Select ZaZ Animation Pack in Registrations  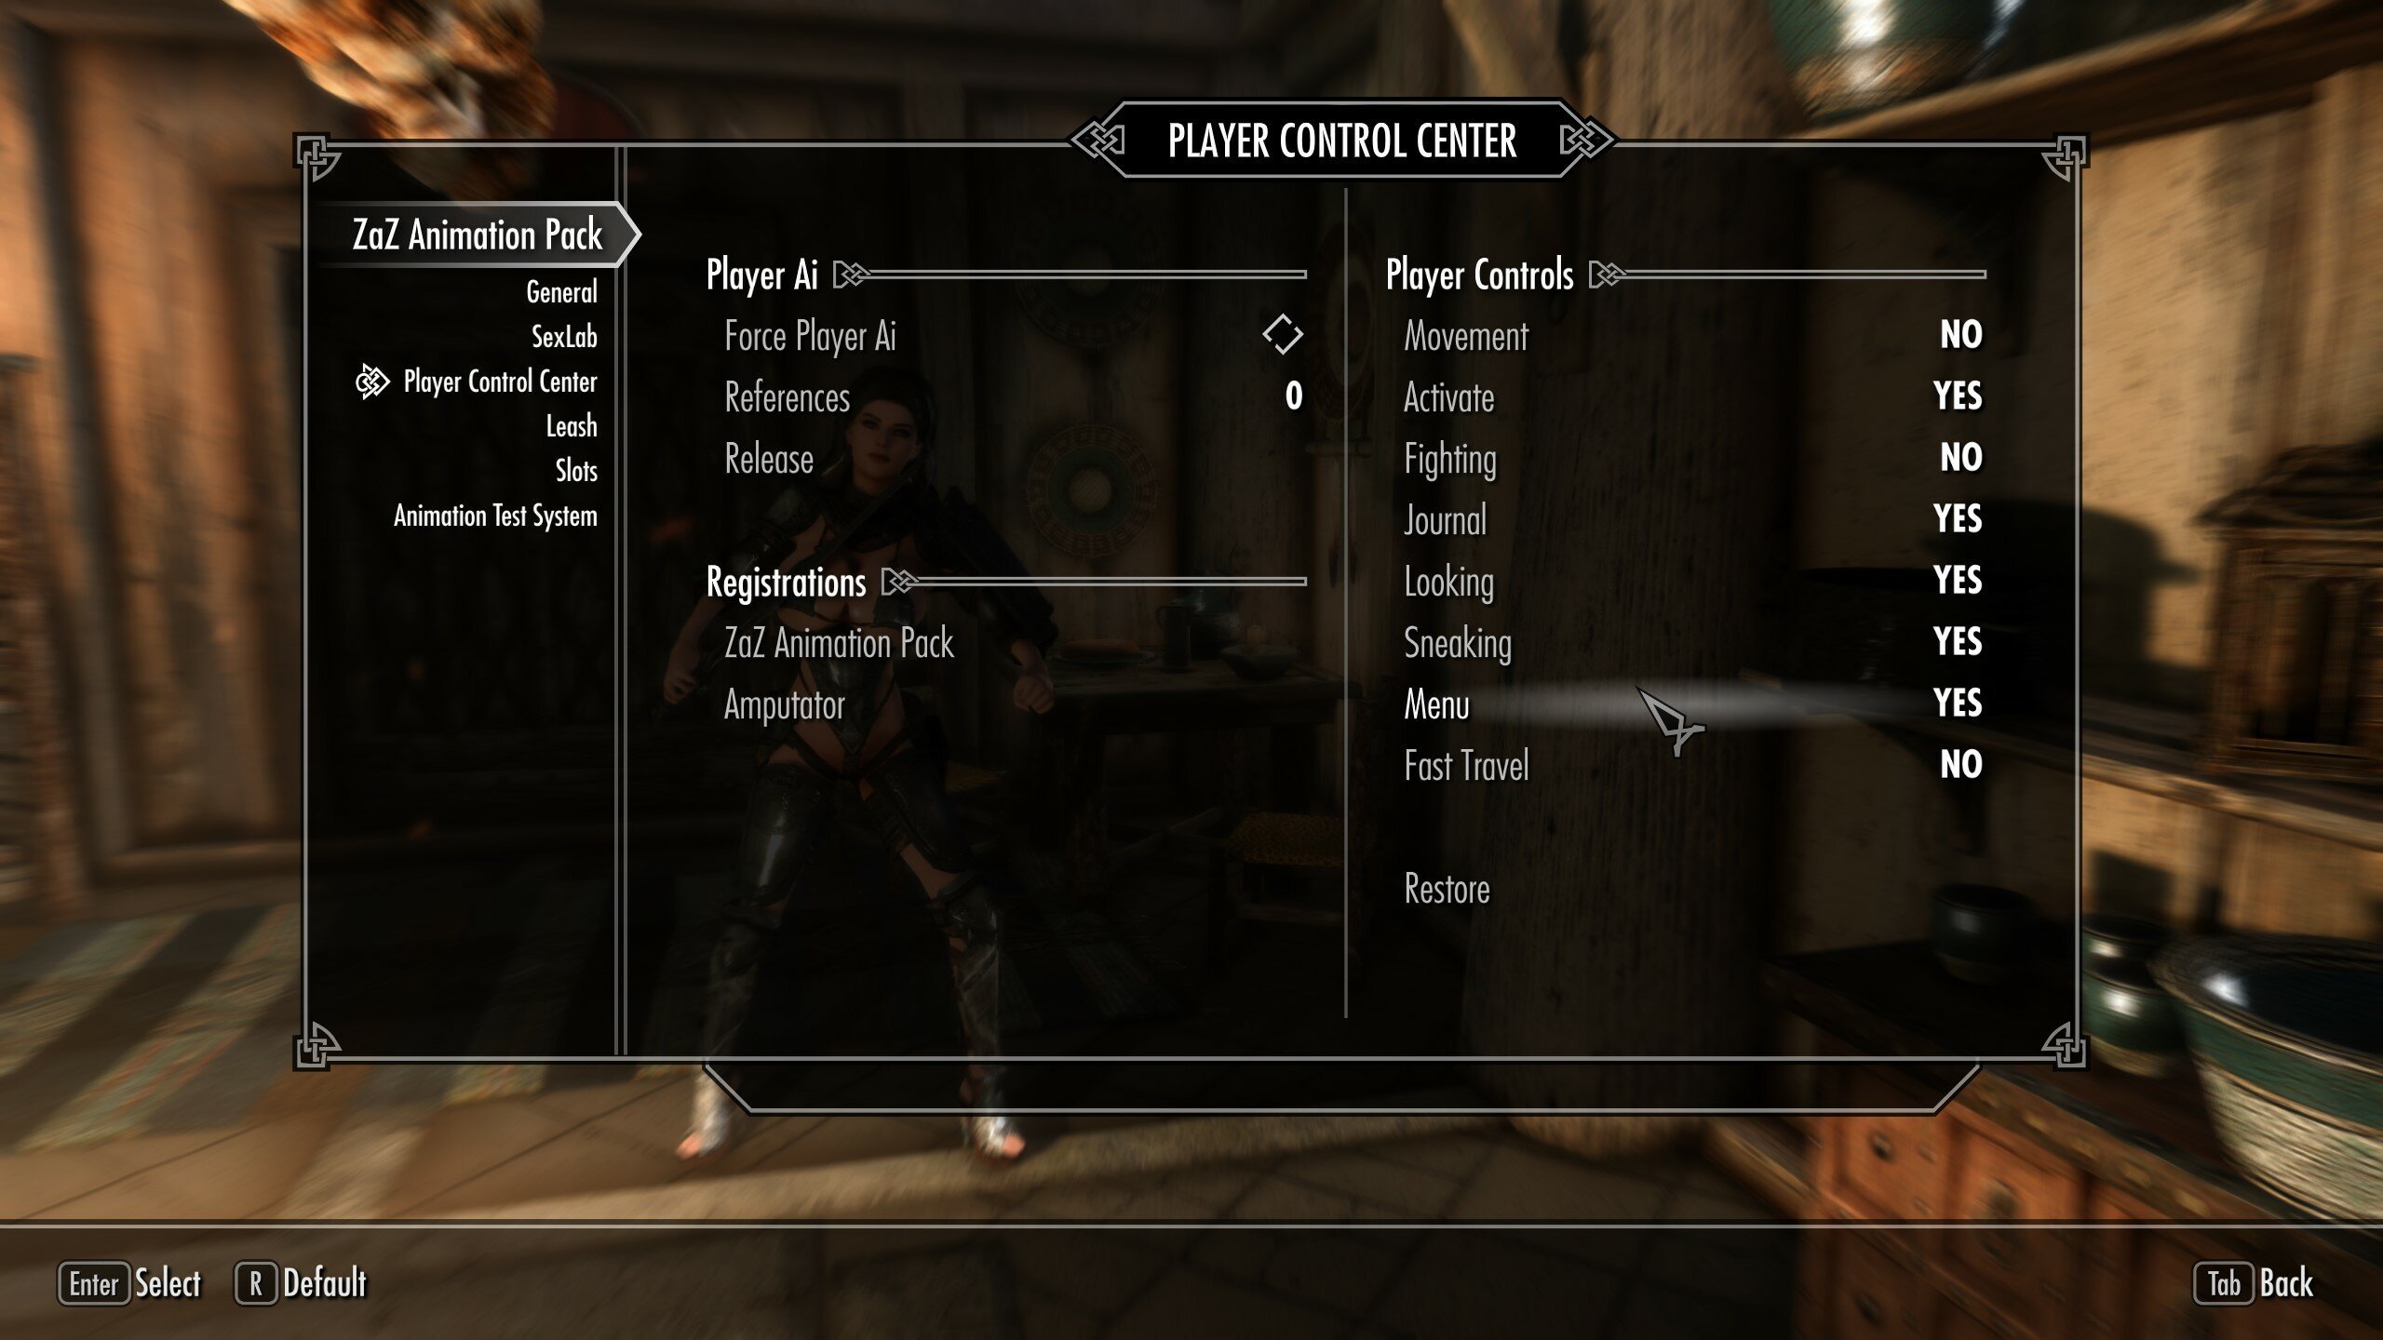pyautogui.click(x=838, y=641)
